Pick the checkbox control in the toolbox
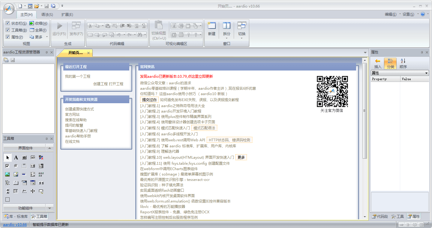This screenshot has height=228, width=432. [7, 166]
